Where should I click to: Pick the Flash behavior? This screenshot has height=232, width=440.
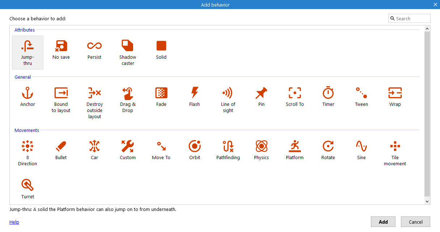click(195, 97)
